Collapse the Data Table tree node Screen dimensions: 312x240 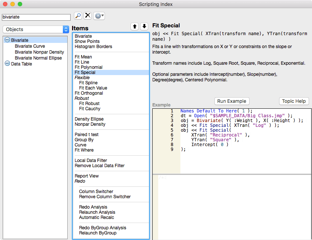pos(7,64)
